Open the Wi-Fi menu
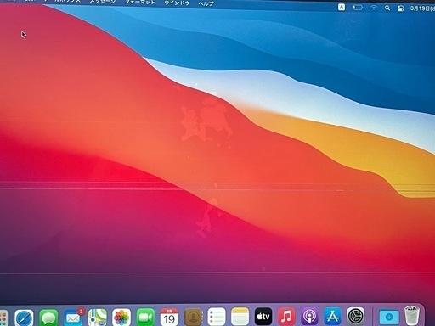Viewport: 435px width, 326px height. (374, 8)
